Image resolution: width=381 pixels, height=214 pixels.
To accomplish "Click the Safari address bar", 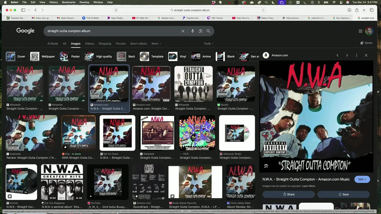I will click(189, 10).
